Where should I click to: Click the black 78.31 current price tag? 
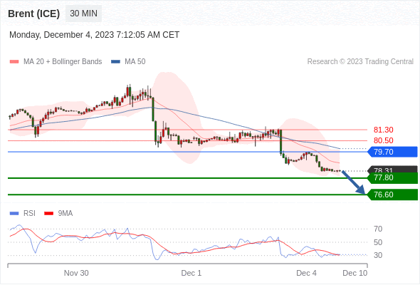(392, 170)
